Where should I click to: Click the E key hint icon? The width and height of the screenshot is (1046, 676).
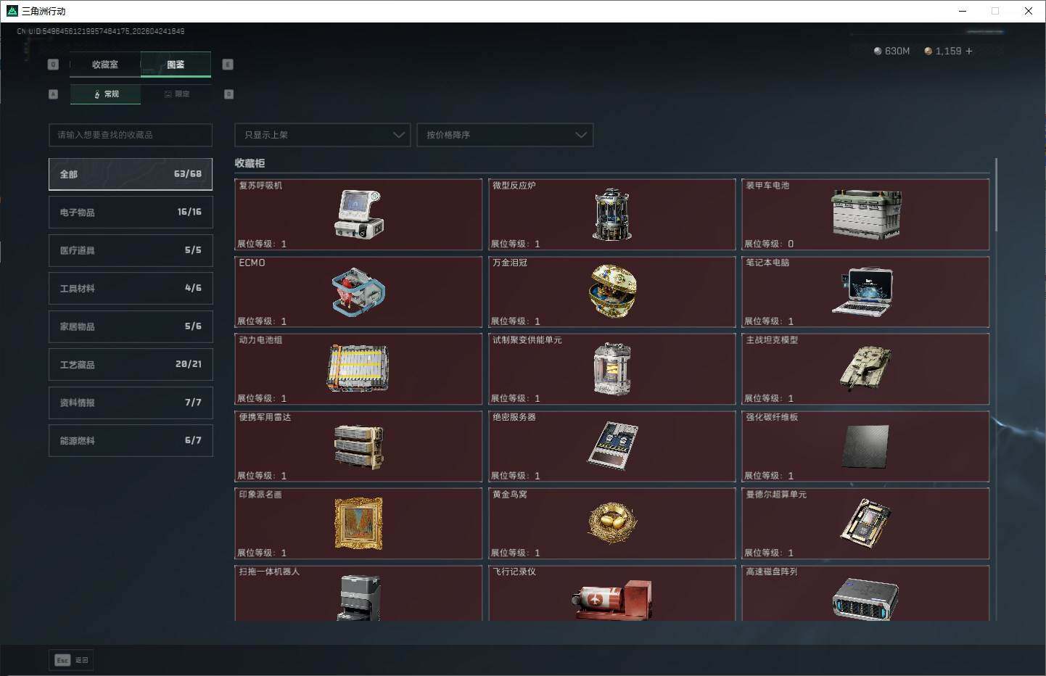[x=228, y=65]
